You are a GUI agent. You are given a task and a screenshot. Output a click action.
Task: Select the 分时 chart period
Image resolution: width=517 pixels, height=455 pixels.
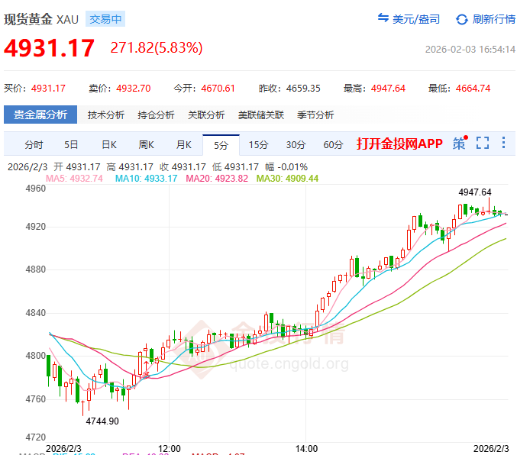pos(34,145)
